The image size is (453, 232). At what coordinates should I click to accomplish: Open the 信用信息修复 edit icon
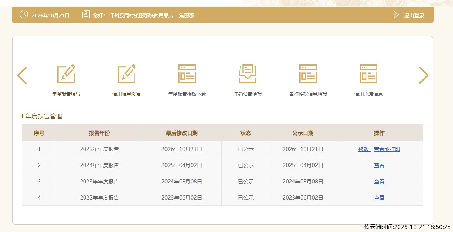pos(127,74)
